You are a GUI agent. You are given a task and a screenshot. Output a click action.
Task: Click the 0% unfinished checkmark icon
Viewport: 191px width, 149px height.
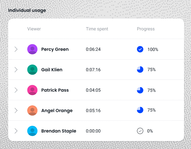[x=140, y=131]
